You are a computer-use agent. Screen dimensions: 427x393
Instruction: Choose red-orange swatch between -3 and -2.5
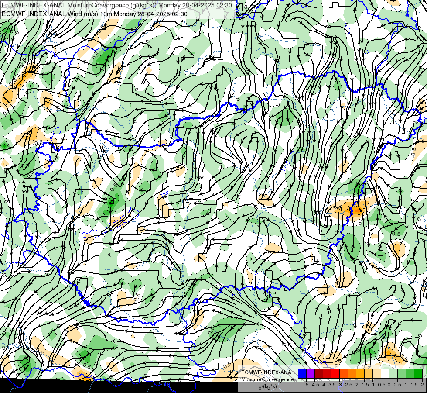pos(344,373)
